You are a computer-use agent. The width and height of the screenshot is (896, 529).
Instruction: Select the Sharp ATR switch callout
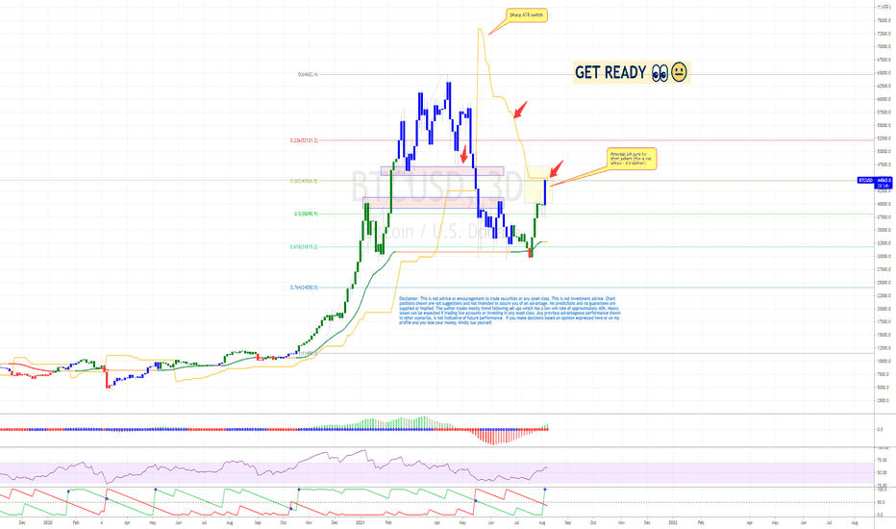[526, 14]
